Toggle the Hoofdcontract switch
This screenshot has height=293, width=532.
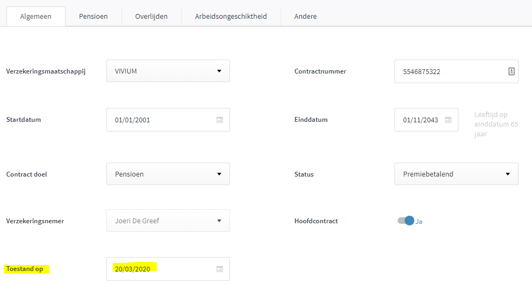pos(406,221)
